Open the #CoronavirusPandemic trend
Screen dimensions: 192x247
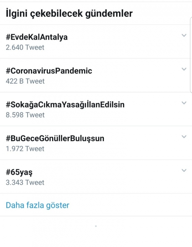pyautogui.click(x=49, y=71)
